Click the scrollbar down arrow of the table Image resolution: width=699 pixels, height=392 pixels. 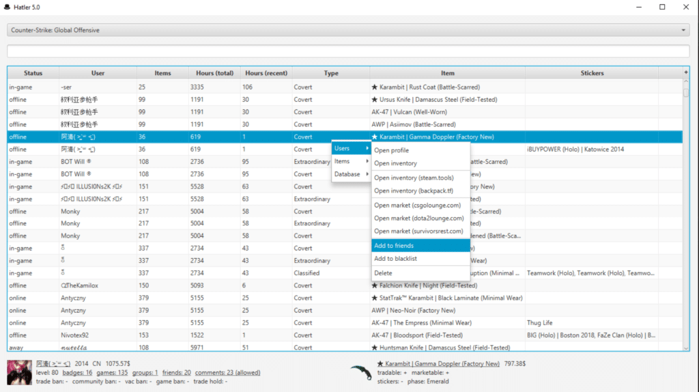686,348
